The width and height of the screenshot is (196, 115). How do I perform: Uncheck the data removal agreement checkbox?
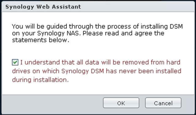pyautogui.click(x=15, y=62)
